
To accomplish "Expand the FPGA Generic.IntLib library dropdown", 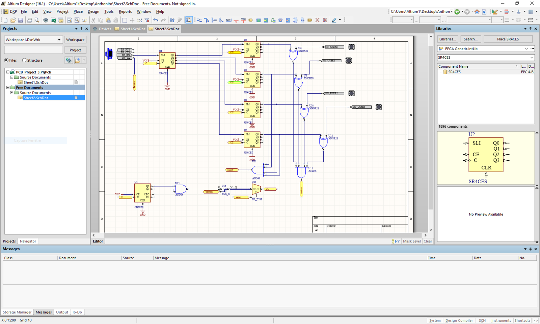I will pyautogui.click(x=526, y=49).
